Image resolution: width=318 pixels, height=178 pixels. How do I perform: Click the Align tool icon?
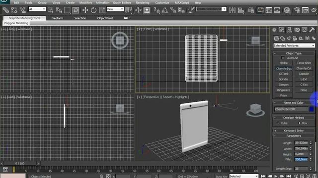(x=240, y=10)
